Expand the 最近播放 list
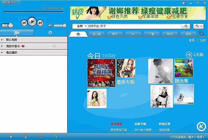 coord(34,53)
